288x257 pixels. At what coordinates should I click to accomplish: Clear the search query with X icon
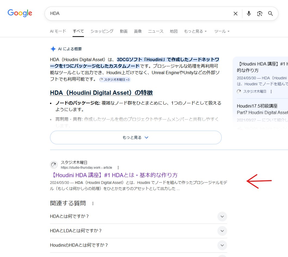[236, 14]
